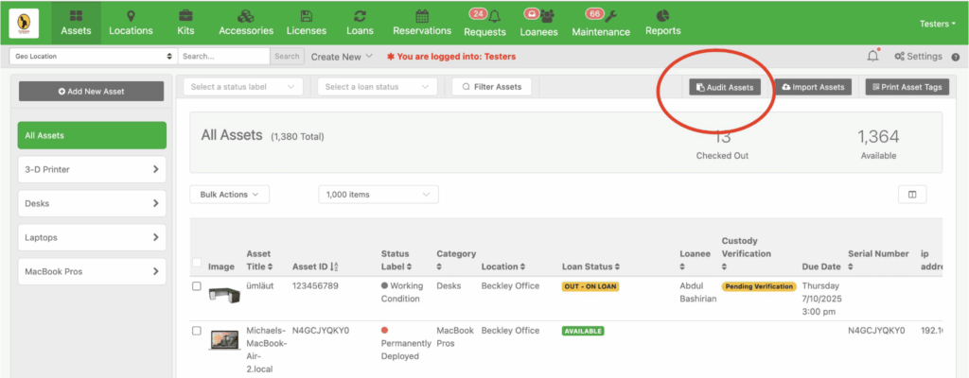
Task: Click the Search button
Action: click(x=287, y=56)
